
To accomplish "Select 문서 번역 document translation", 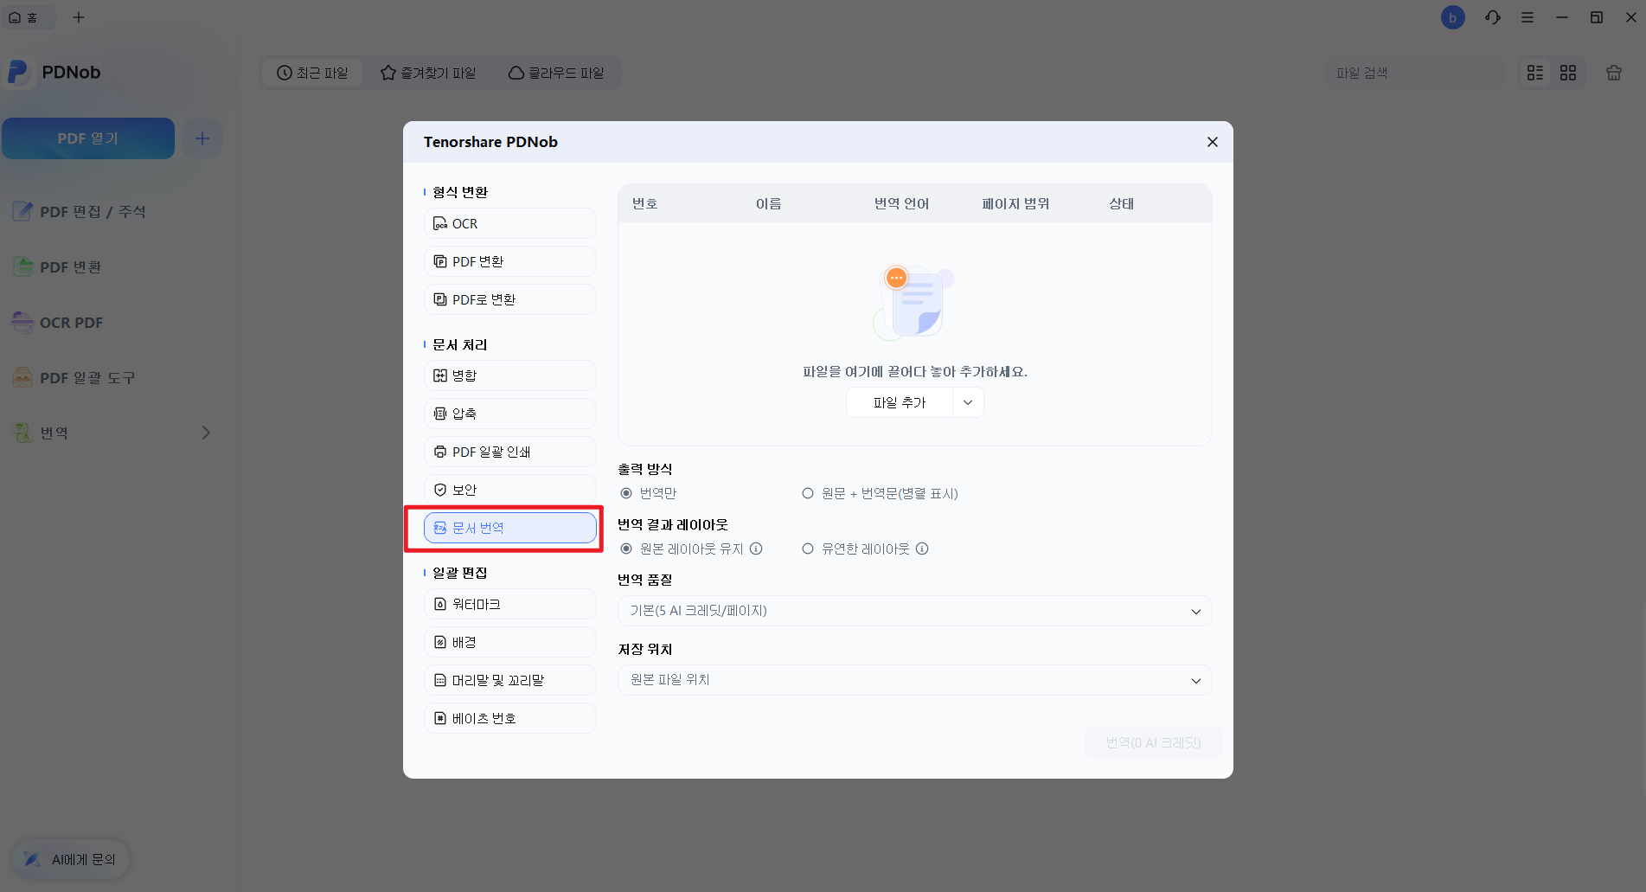I will coord(509,528).
